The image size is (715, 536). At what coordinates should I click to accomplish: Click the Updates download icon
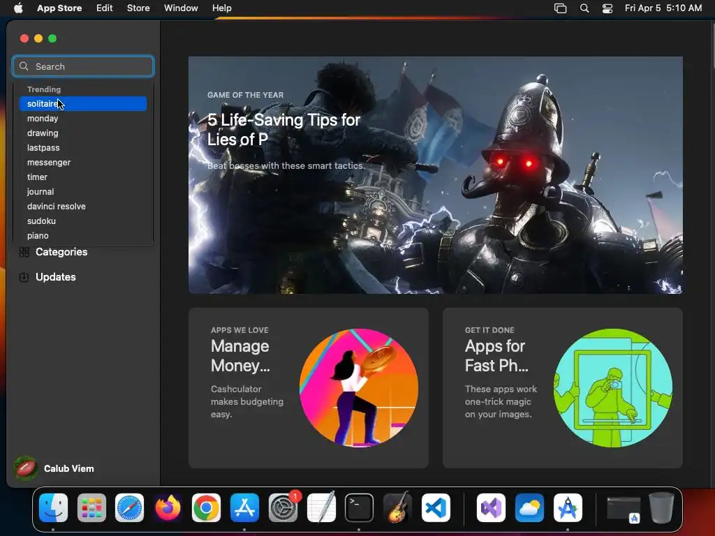coord(24,277)
